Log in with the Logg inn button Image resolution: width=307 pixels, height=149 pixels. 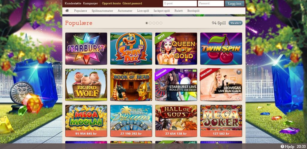(x=234, y=3)
